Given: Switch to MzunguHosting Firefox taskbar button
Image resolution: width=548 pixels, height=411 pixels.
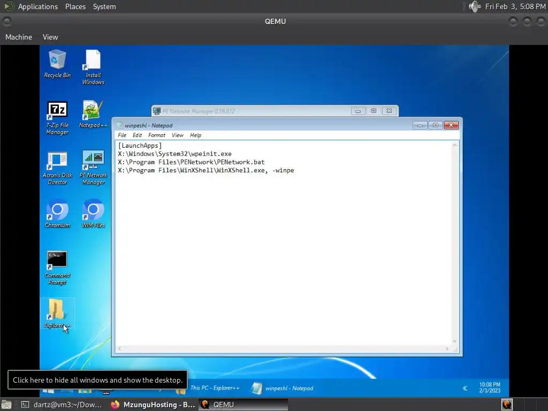Looking at the screenshot, I should 153,405.
